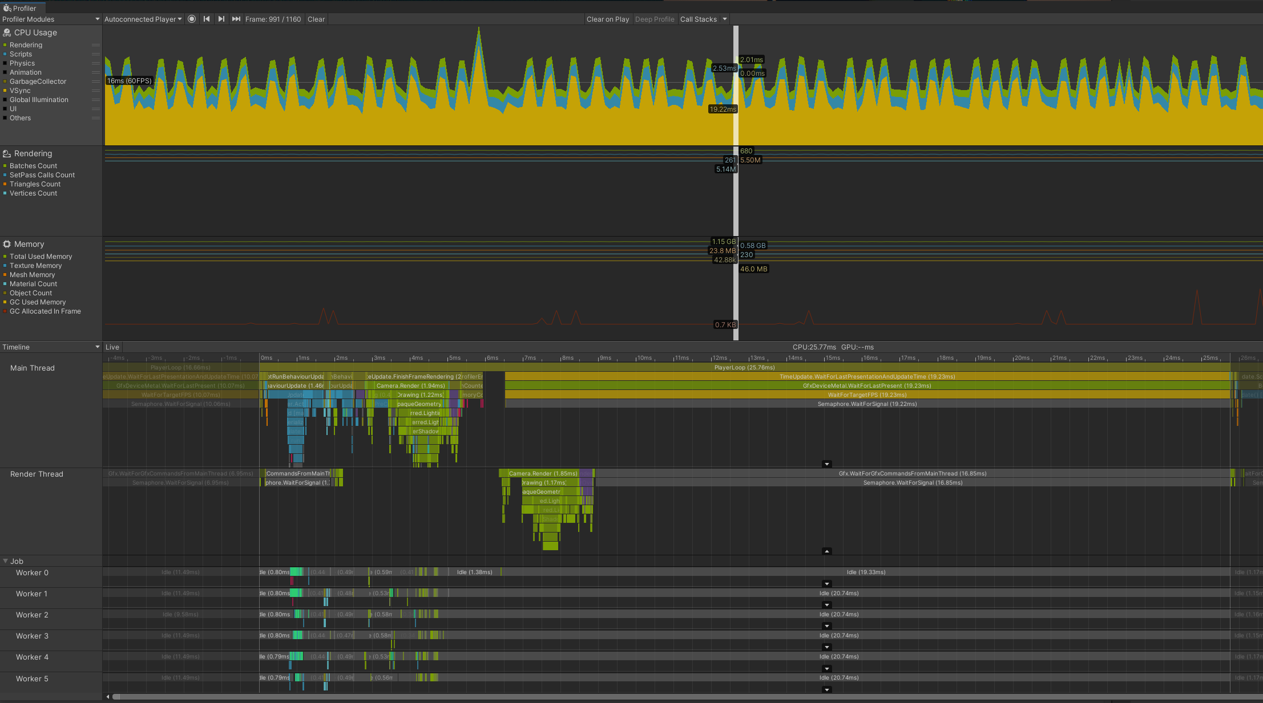Collapse Main Thread rows with down arrow
1263x703 pixels.
[x=826, y=464]
